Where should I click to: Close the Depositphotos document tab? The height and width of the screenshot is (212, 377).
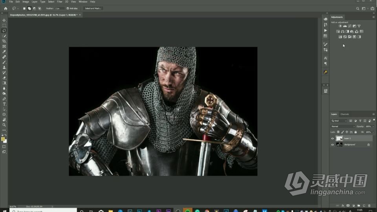click(x=80, y=15)
